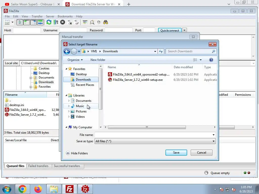259x194 pixels.
Task: Toggle message log display icon
Action: [x=20, y=22]
